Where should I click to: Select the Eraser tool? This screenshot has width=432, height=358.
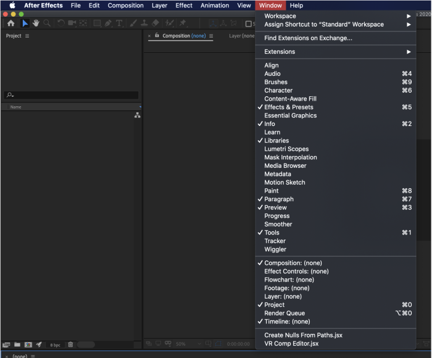click(156, 23)
